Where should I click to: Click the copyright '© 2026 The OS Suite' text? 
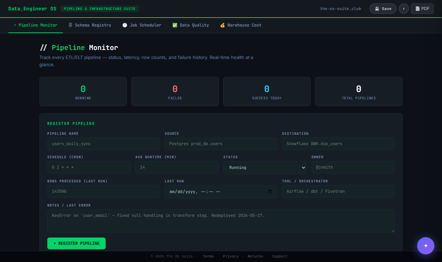(x=172, y=256)
